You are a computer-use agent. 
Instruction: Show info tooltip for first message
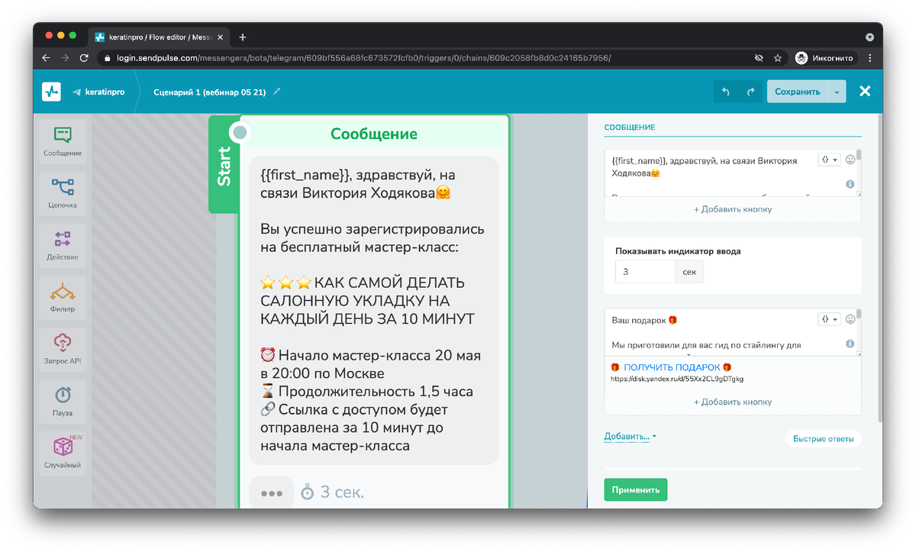pyautogui.click(x=850, y=184)
